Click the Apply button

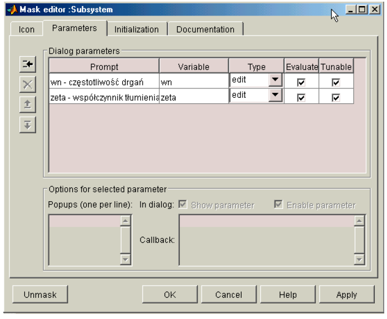point(346,295)
